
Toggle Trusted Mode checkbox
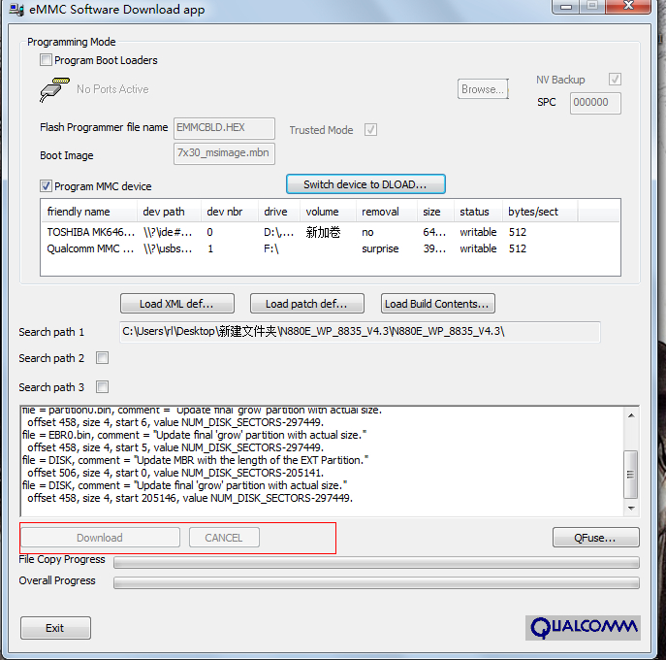[370, 130]
